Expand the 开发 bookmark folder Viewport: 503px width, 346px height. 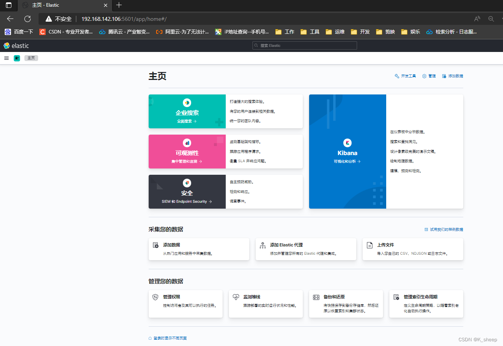pyautogui.click(x=360, y=32)
